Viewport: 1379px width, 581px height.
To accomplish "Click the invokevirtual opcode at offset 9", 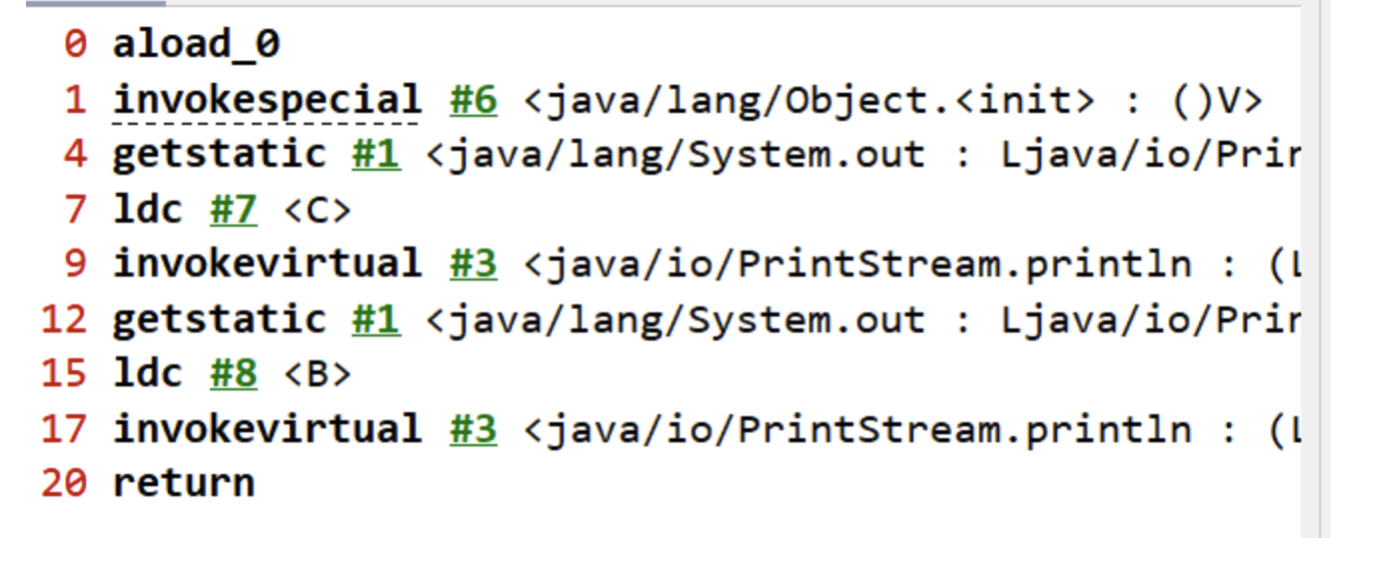I will tap(267, 265).
